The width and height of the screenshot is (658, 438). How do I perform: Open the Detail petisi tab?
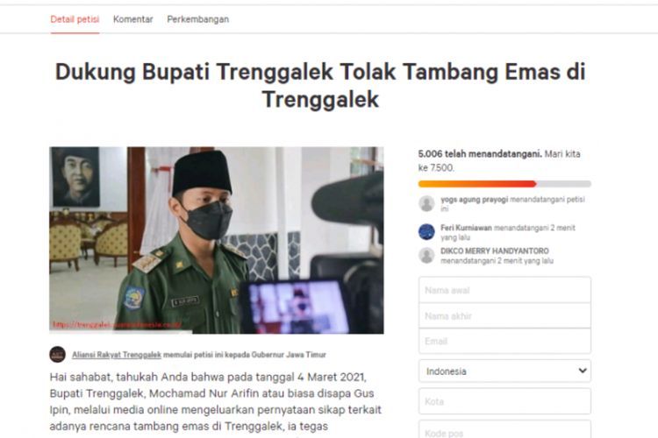point(75,19)
